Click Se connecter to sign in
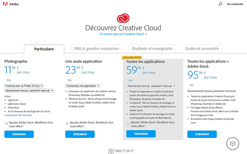This screenshot has width=247, height=154. 235,4
